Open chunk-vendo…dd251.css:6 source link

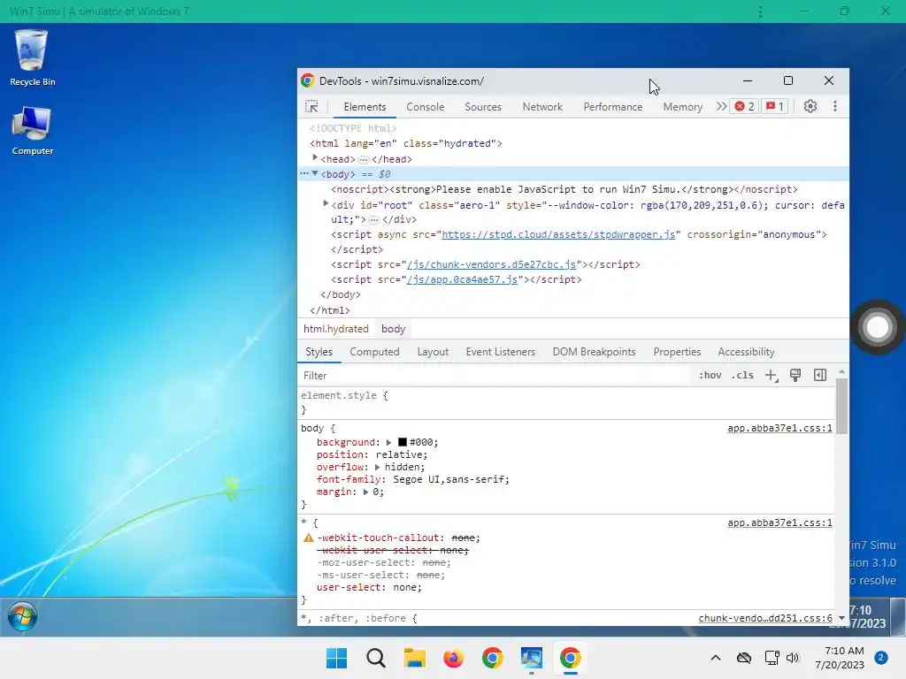(x=765, y=618)
